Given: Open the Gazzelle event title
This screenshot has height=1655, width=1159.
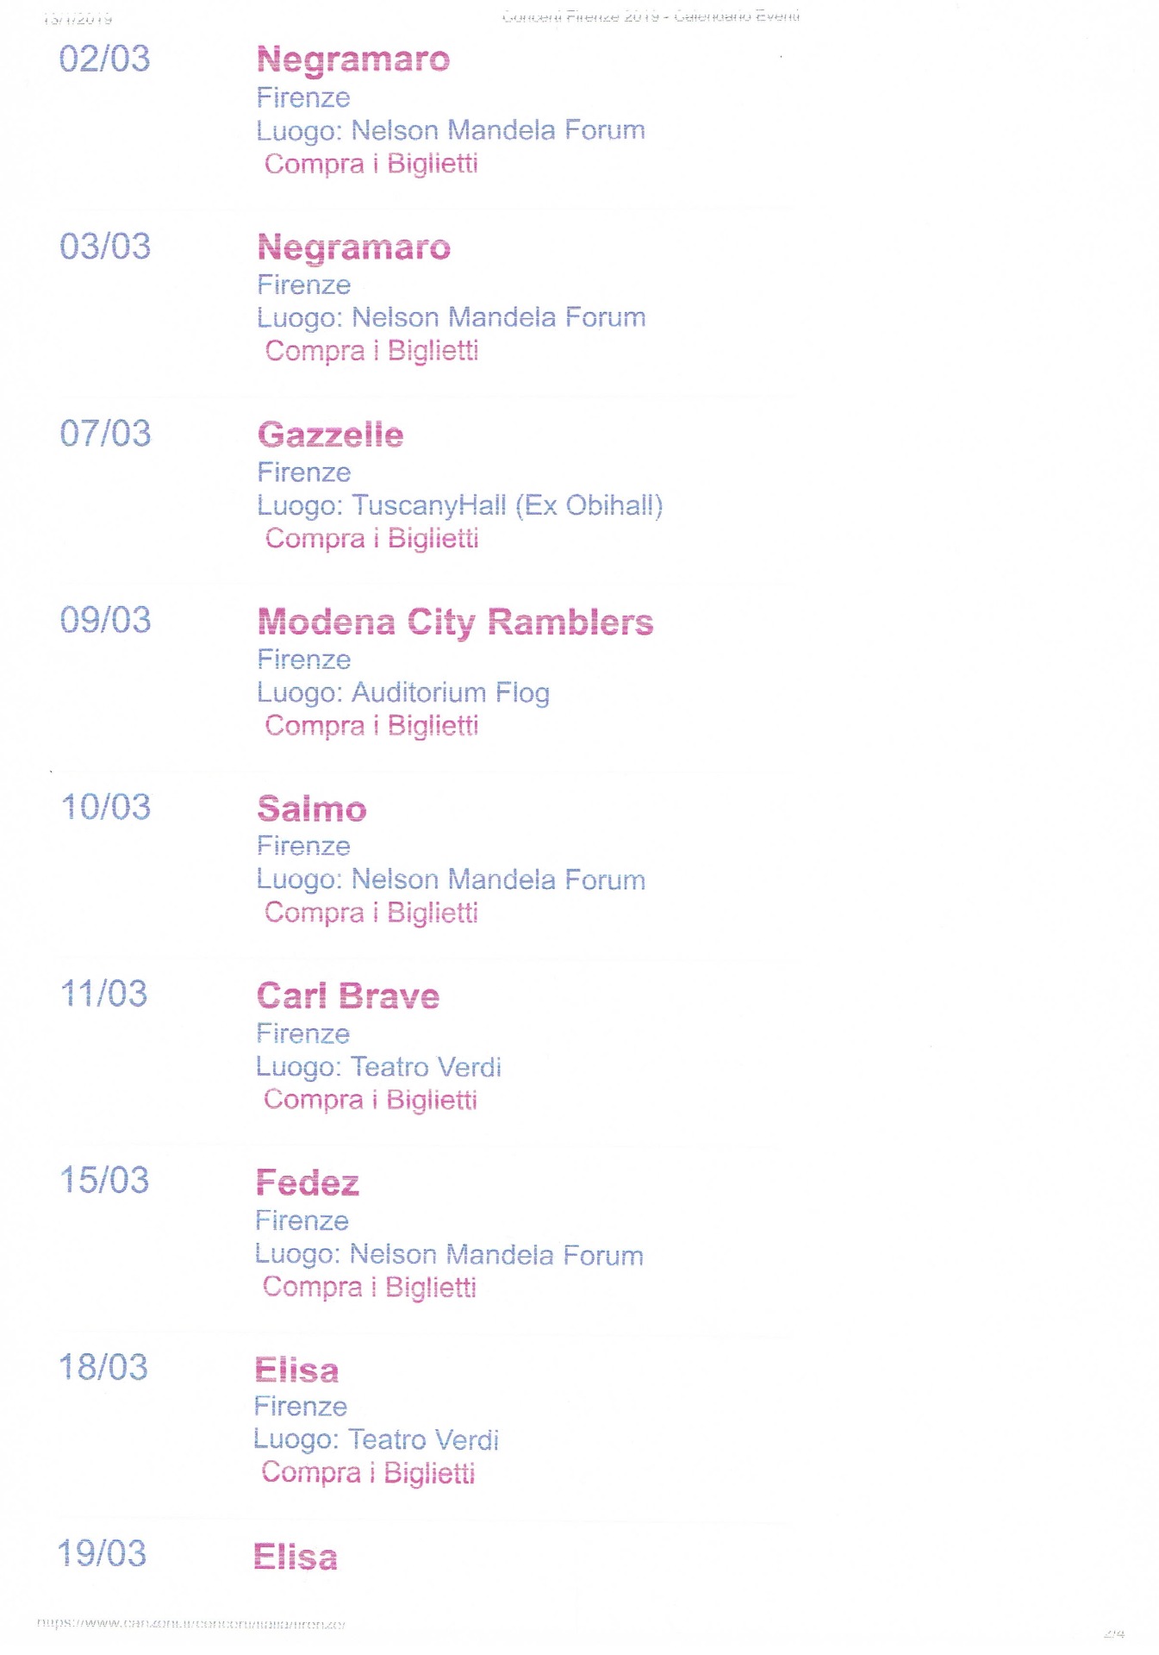Looking at the screenshot, I should coord(330,435).
